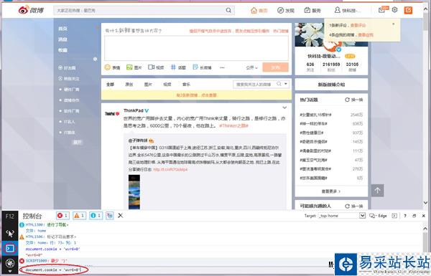Click the orange 发布 publish button
Image resolution: width=431 pixels, height=276 pixels.
275,67
